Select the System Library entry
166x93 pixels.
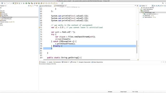coord(7,22)
